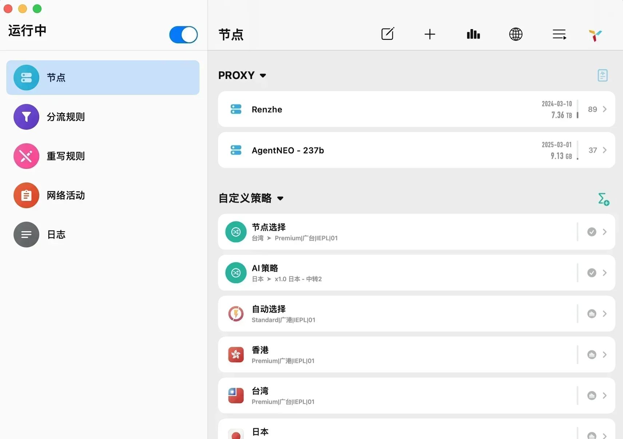Expand the 节点选择 policy chevron
Image resolution: width=623 pixels, height=439 pixels.
(604, 232)
